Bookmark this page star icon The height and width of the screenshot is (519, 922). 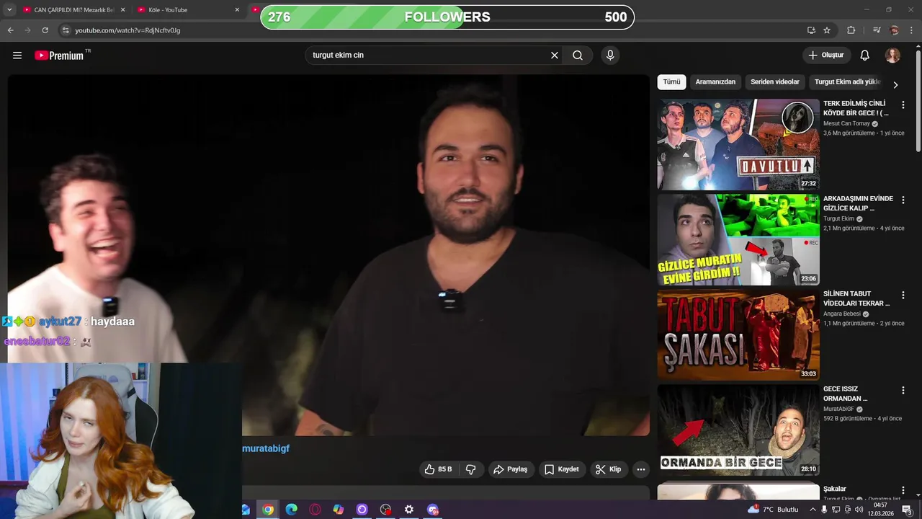point(827,30)
